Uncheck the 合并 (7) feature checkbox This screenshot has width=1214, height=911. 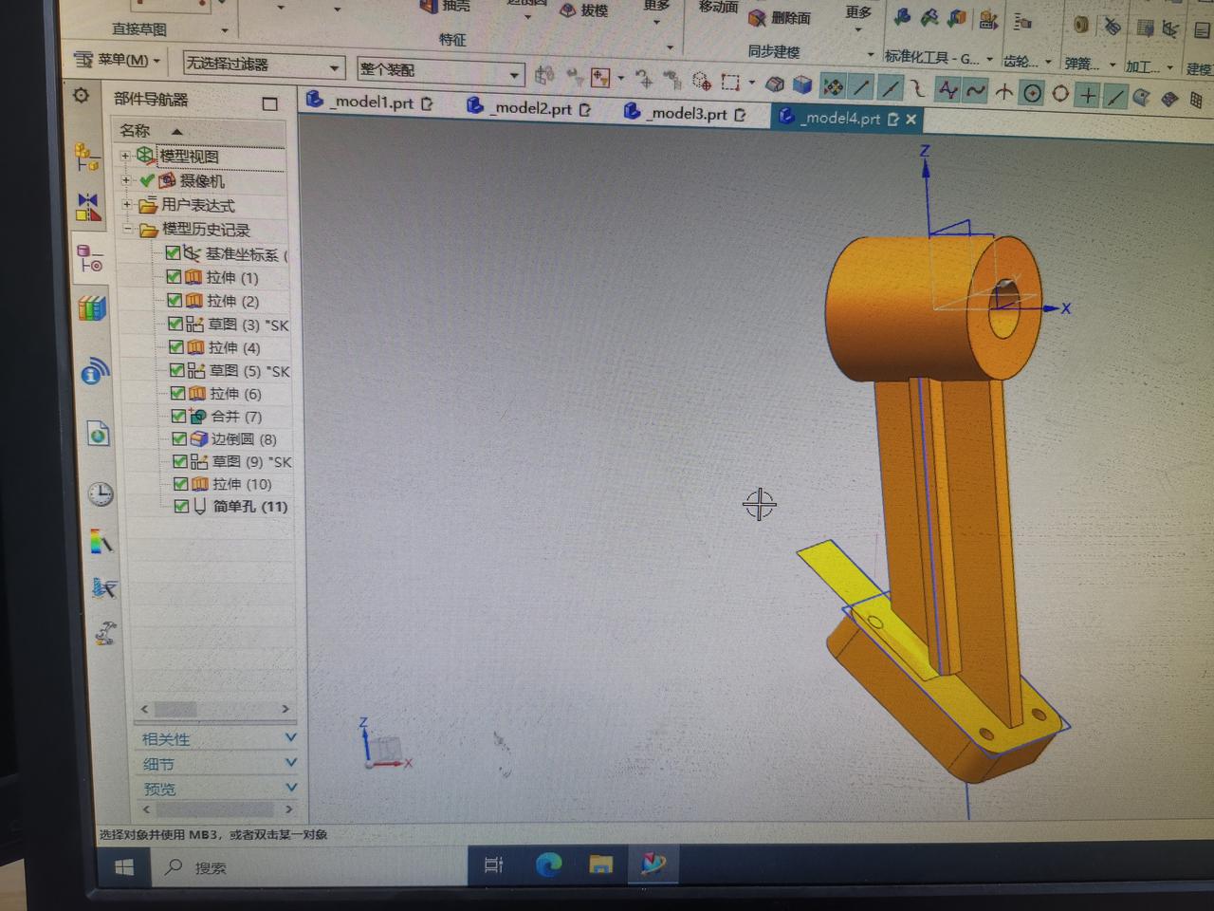coord(178,416)
